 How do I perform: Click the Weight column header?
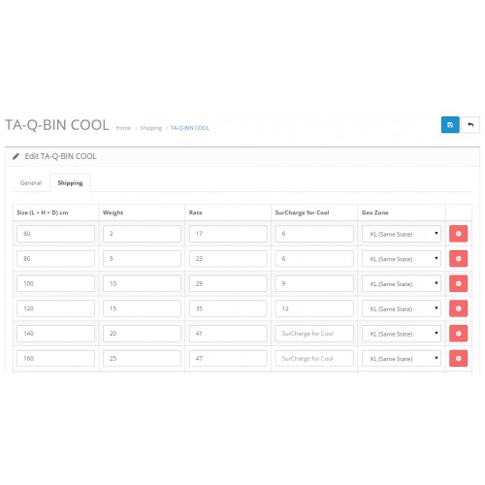point(113,212)
